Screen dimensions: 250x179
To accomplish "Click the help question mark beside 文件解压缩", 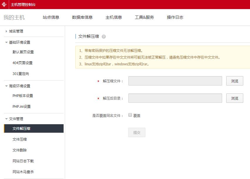I will tap(104, 37).
